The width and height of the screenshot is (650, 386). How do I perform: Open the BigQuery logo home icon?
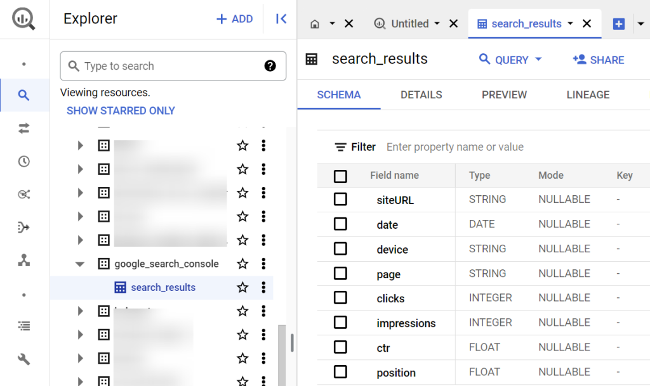tap(23, 19)
